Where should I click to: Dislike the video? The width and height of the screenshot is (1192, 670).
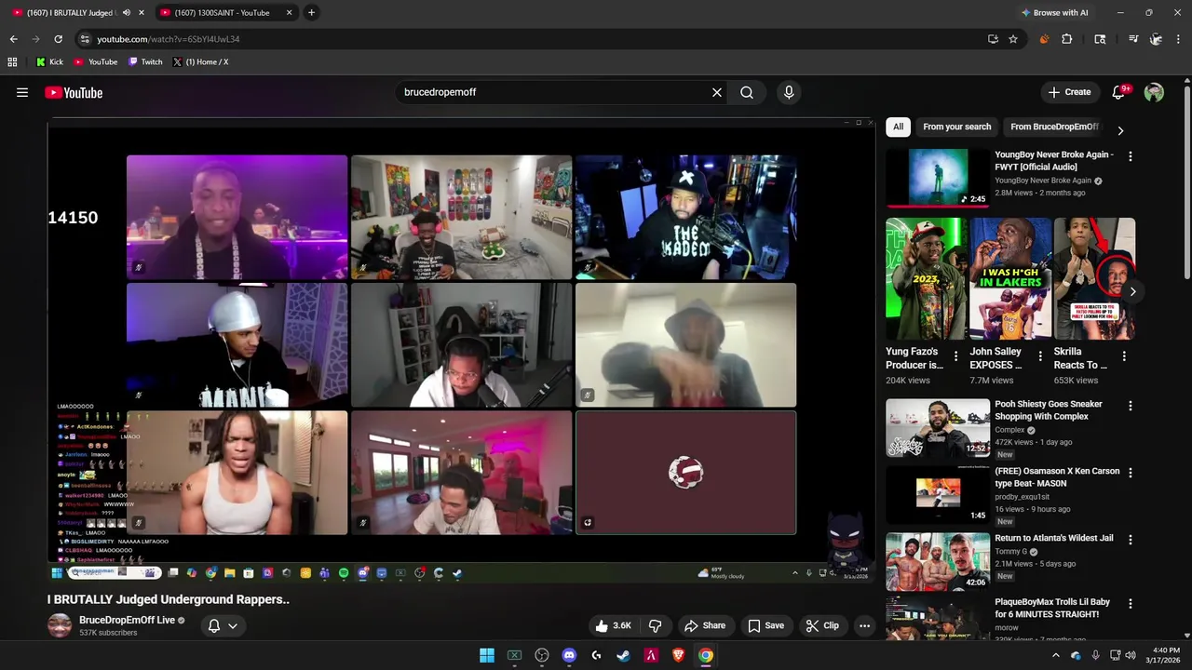656,626
